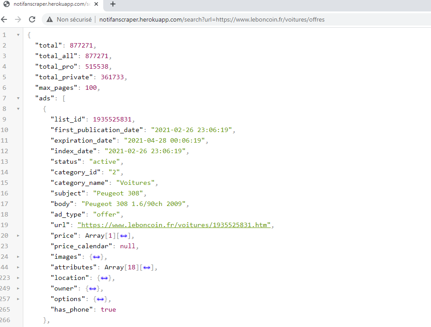
Task: Expand the images object arrows icon
Action: 96,257
